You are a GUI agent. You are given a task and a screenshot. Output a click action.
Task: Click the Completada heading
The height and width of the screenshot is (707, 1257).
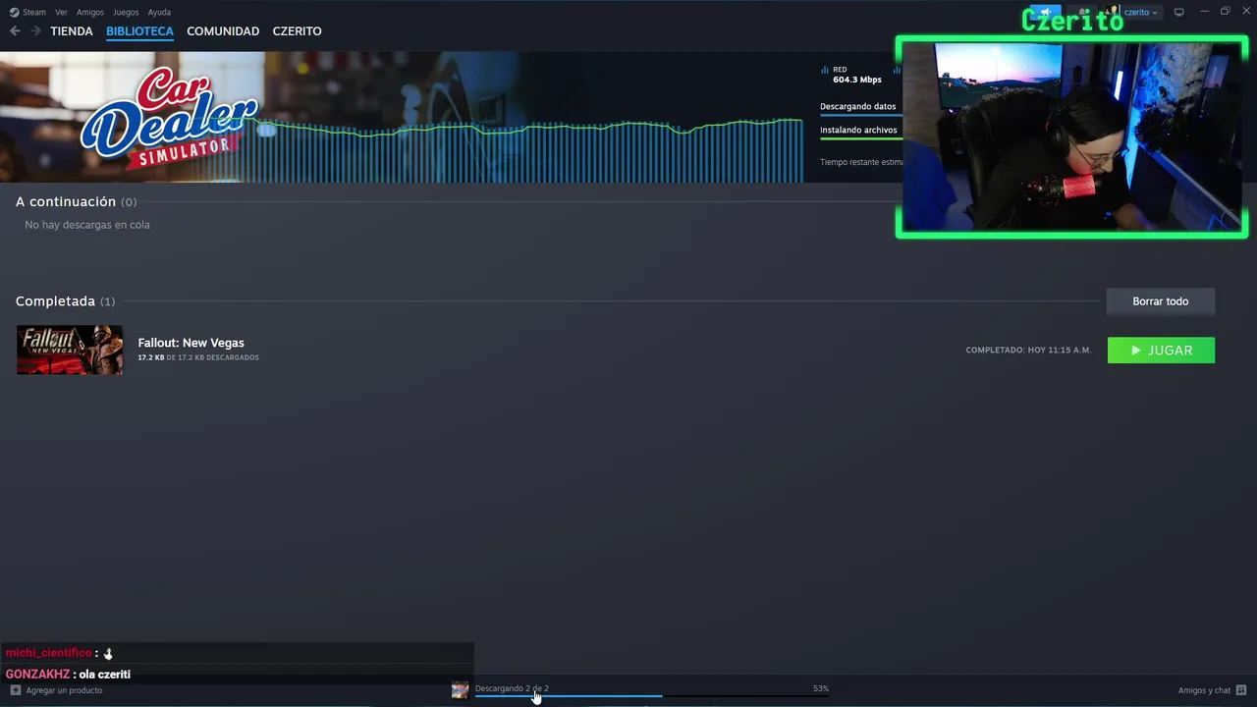(55, 301)
